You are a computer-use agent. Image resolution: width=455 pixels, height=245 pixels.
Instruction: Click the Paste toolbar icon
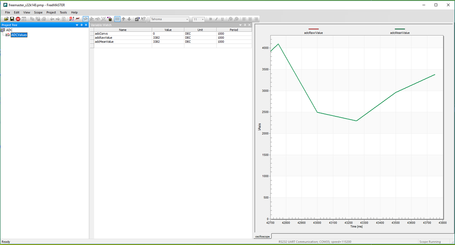tap(38, 19)
